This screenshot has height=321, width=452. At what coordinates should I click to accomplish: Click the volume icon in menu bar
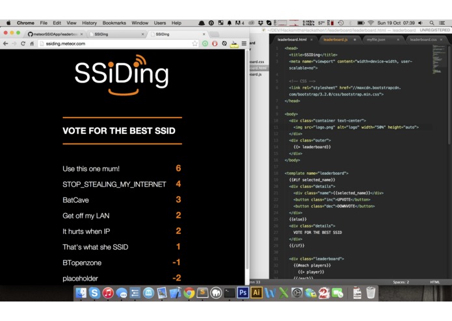tap(420, 23)
